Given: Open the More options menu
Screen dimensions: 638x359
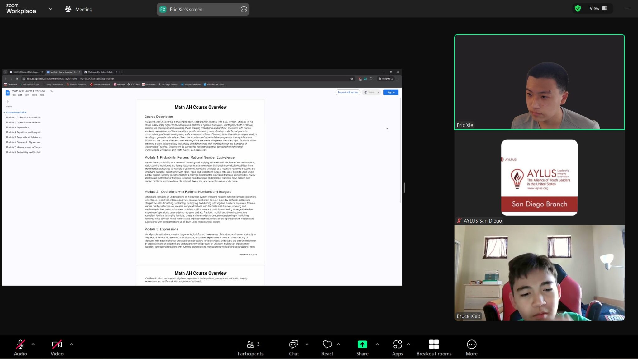Looking at the screenshot, I should 471,347.
